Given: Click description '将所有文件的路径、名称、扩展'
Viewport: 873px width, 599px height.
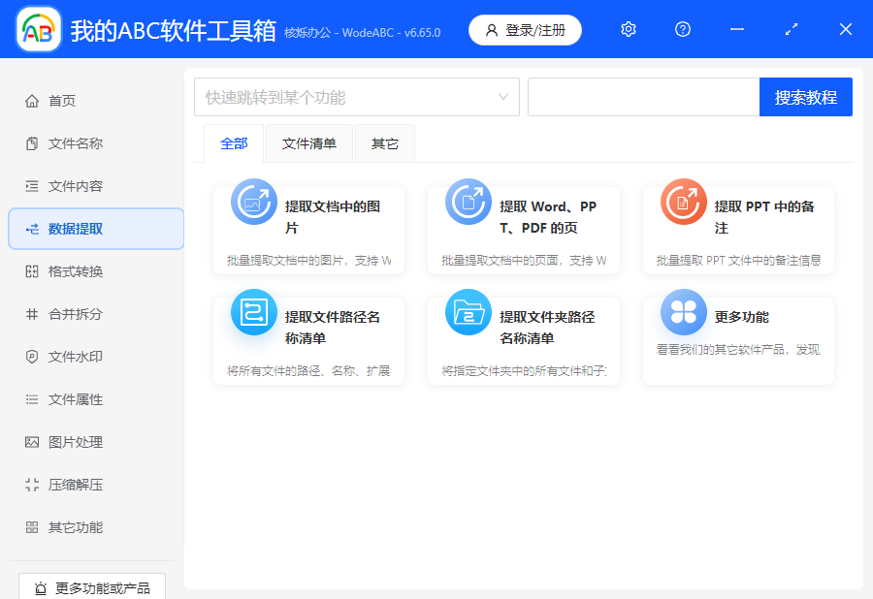Looking at the screenshot, I should click(308, 370).
